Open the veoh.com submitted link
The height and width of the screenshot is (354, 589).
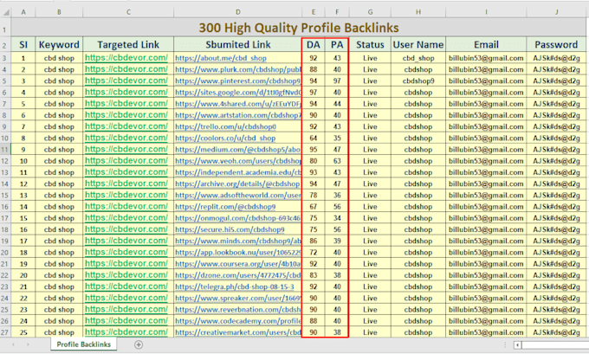click(x=238, y=161)
